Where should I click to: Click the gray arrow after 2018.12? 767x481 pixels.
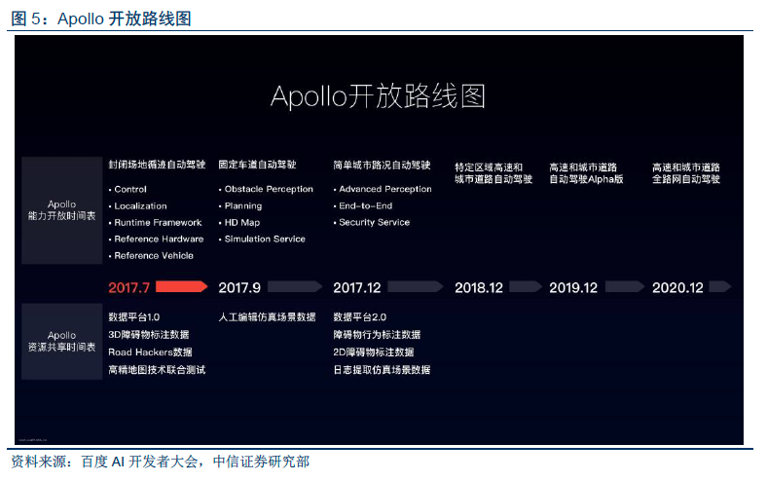tap(526, 286)
